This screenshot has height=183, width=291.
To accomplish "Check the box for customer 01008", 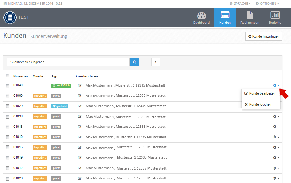I will tap(8, 96).
